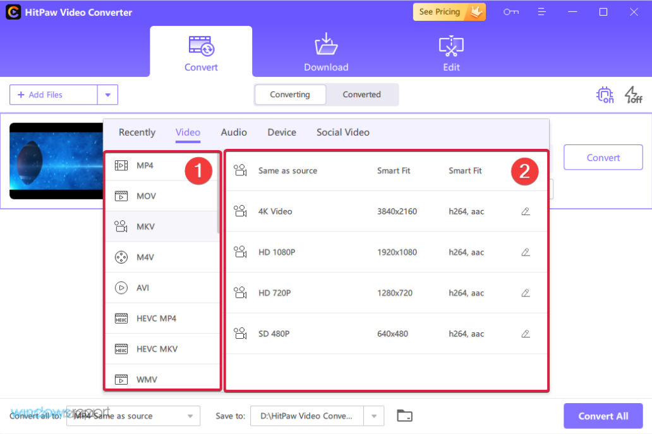
Task: Click the Add Files button
Action: click(x=54, y=95)
